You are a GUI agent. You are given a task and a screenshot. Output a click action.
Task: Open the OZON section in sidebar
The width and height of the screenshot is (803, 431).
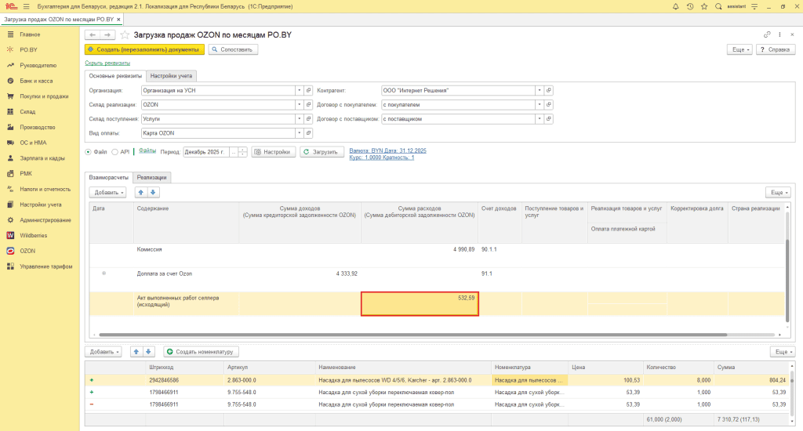pyautogui.click(x=27, y=251)
